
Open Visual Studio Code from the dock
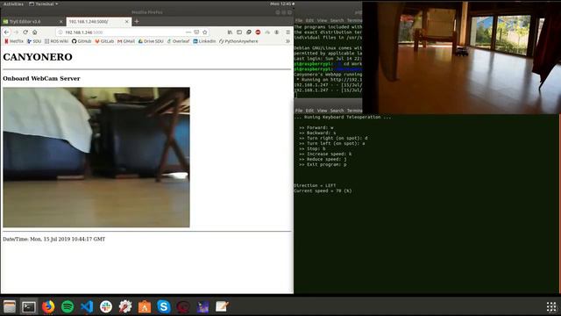click(87, 306)
